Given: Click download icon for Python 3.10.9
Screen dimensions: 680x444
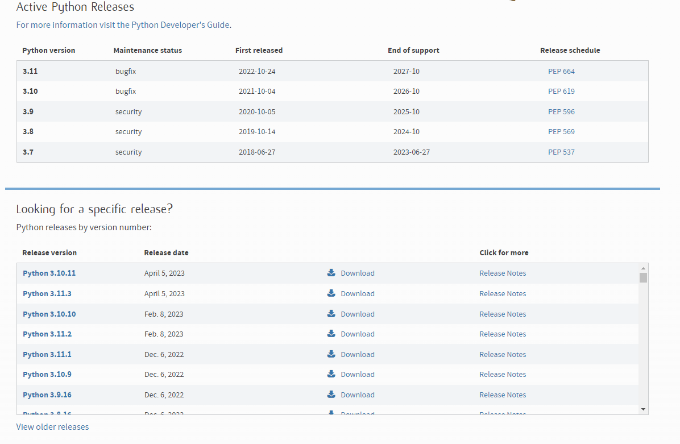Looking at the screenshot, I should [331, 374].
